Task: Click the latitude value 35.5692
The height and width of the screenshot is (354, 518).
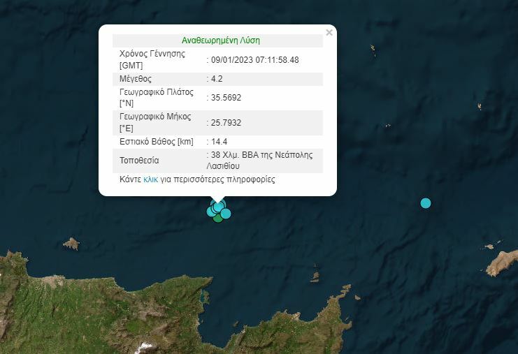Action: click(x=226, y=98)
